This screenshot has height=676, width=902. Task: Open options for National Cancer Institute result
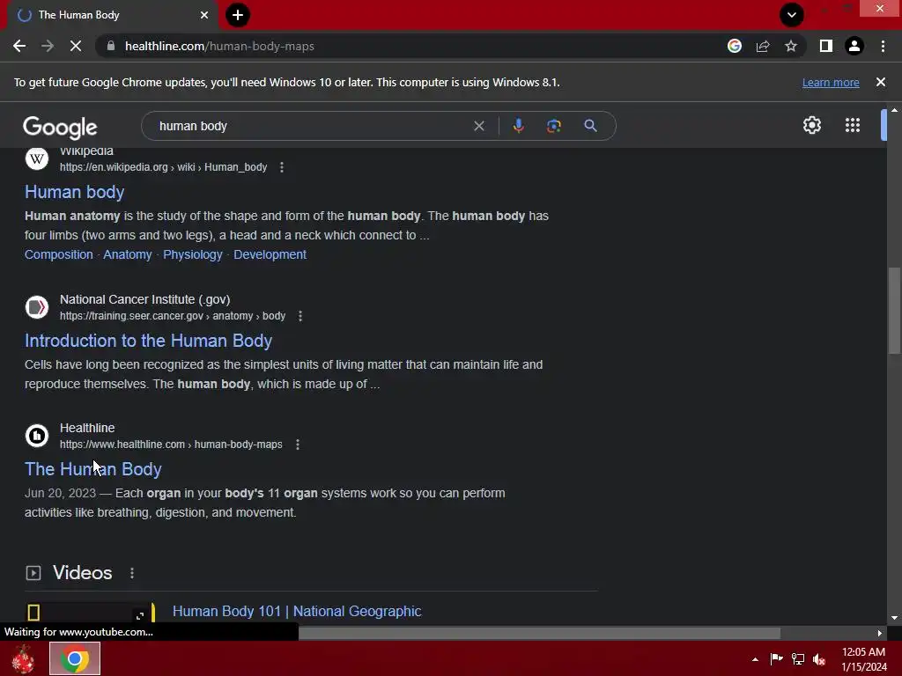click(300, 316)
